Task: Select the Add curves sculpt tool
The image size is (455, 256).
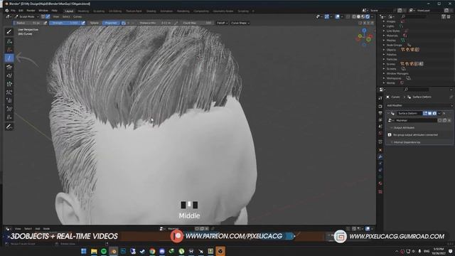Action: pyautogui.click(x=9, y=41)
